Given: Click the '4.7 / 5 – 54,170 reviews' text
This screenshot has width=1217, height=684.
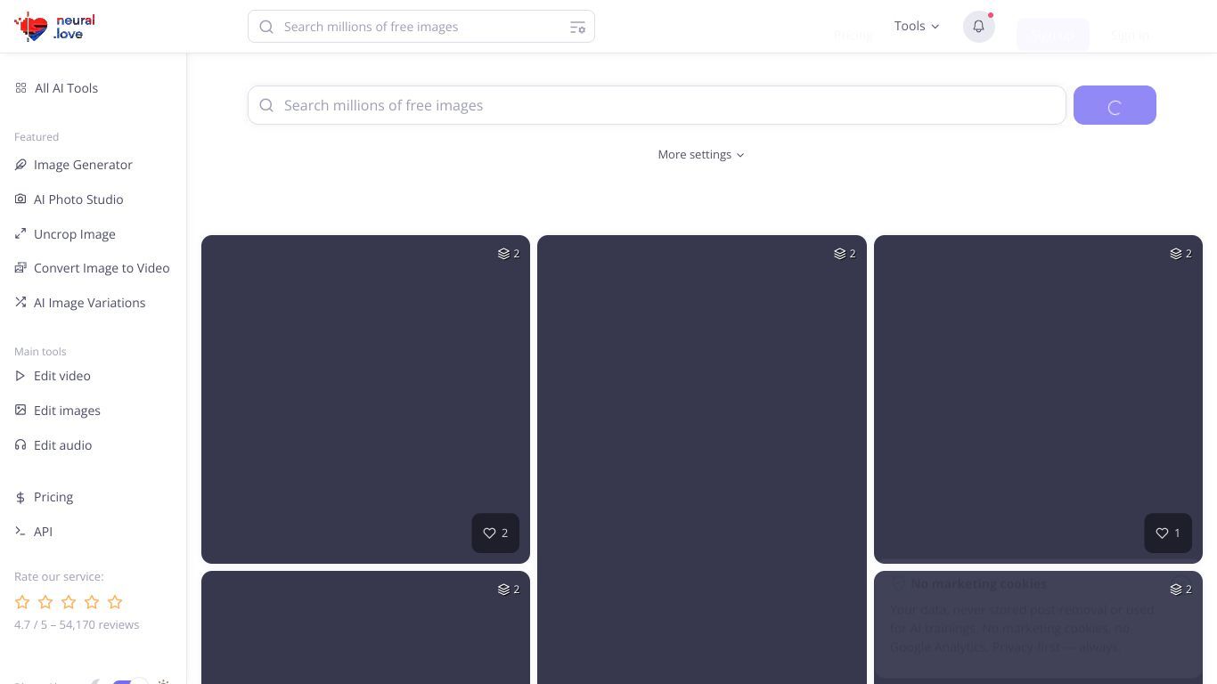Looking at the screenshot, I should tap(77, 624).
